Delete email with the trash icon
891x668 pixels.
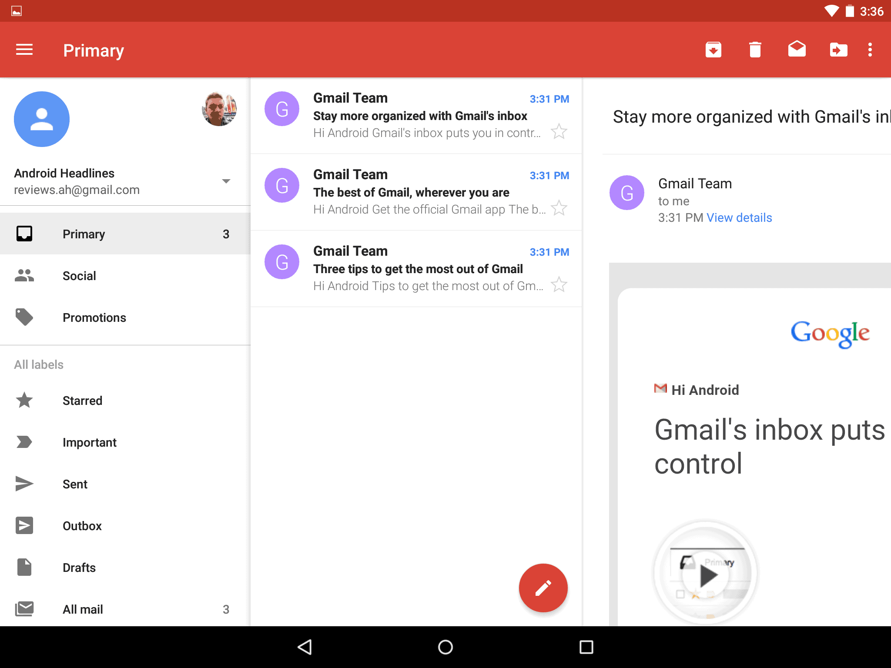pos(755,50)
